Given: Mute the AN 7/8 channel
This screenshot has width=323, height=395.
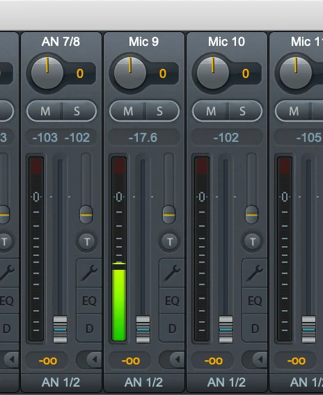Looking at the screenshot, I should click(x=45, y=111).
